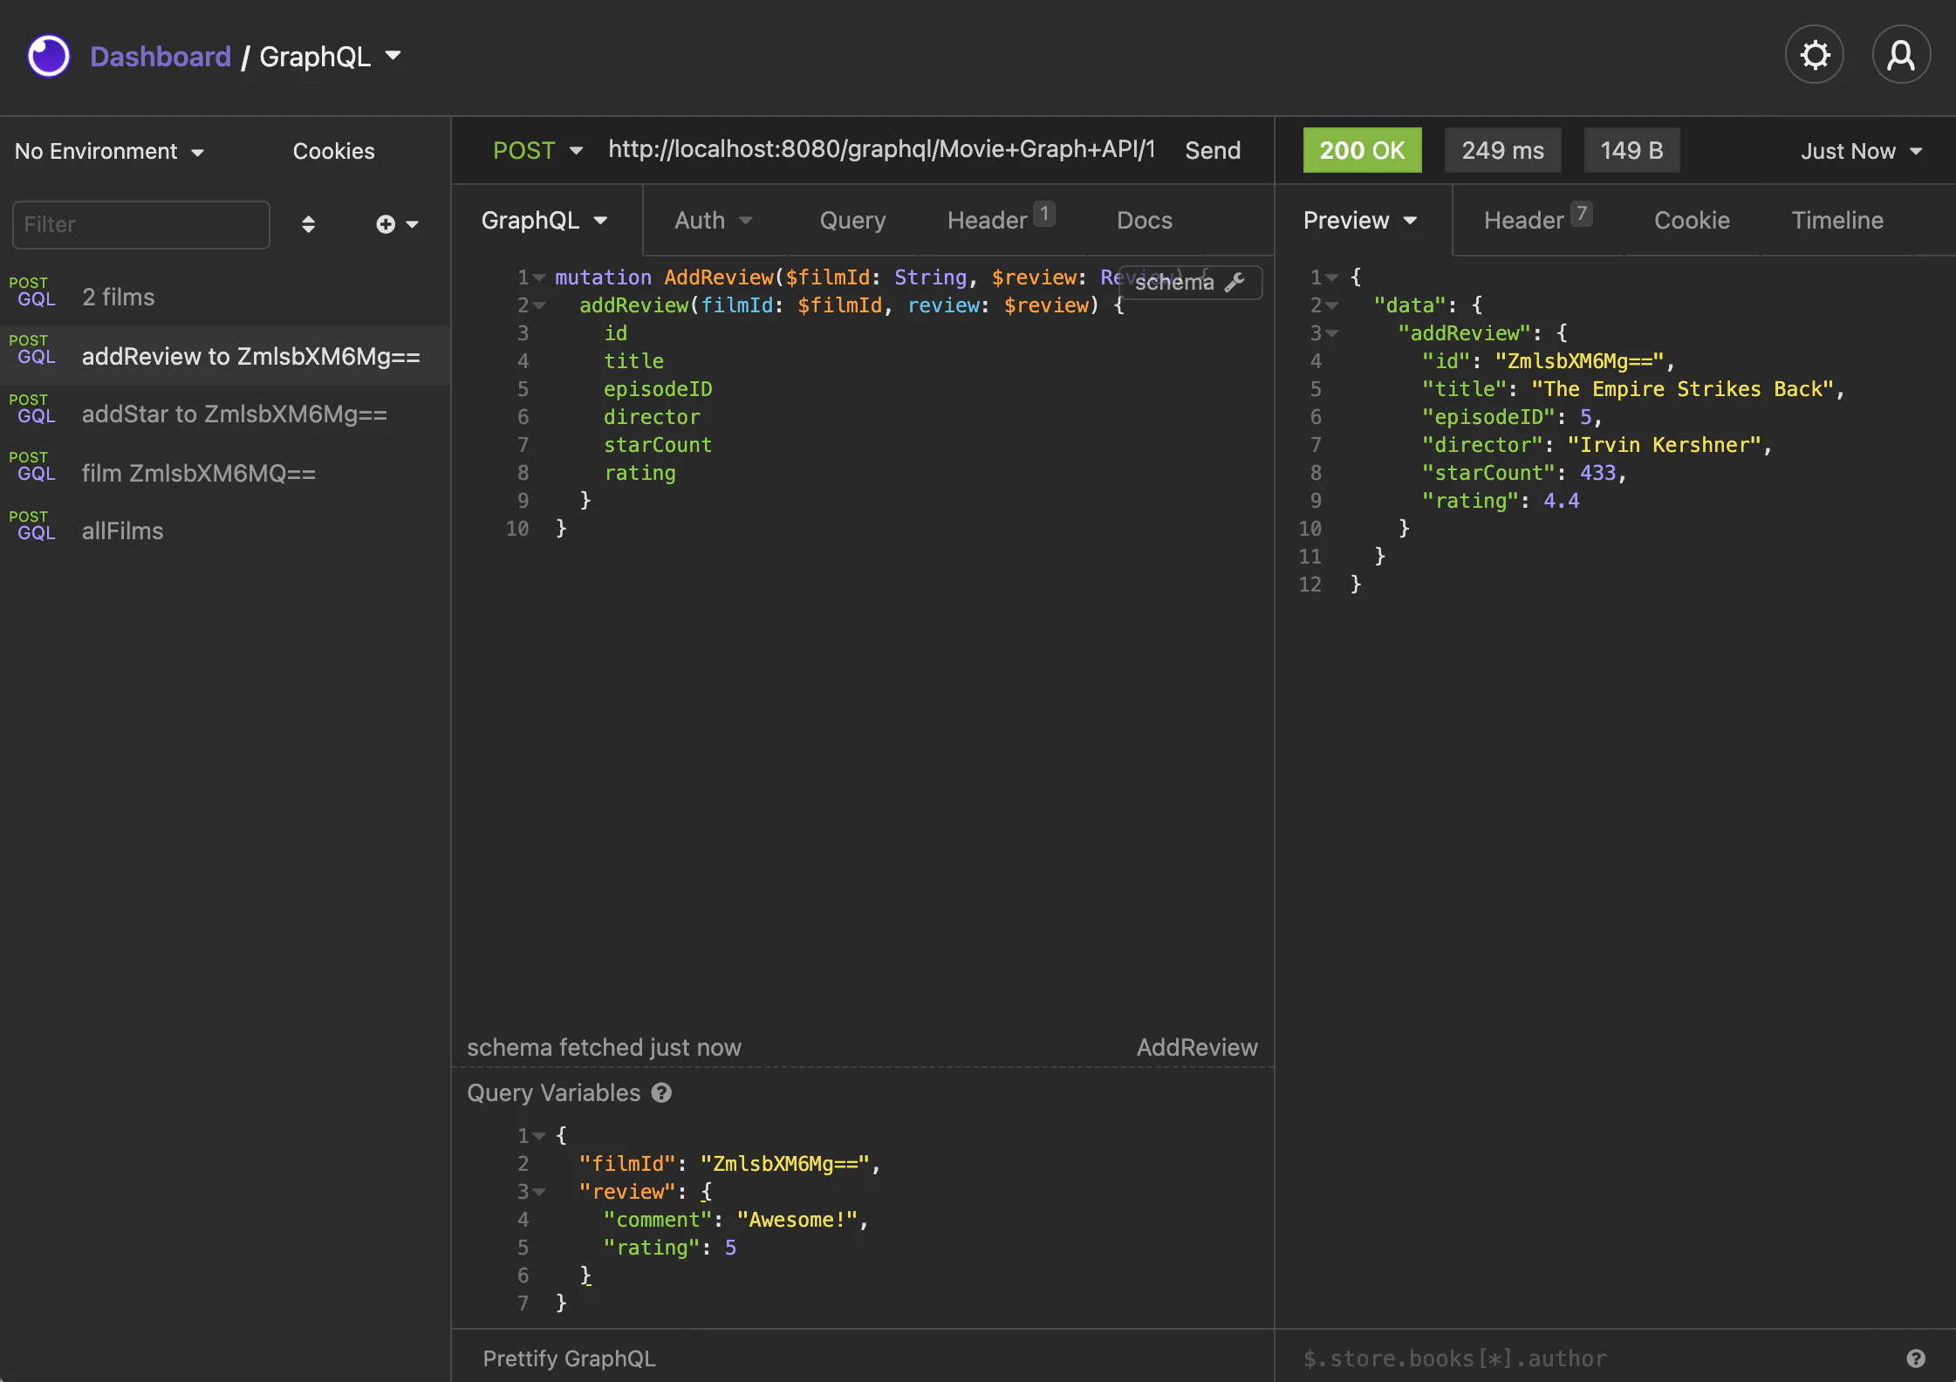Image resolution: width=1956 pixels, height=1382 pixels.
Task: Click the 249 ms response time badge
Action: [1502, 150]
